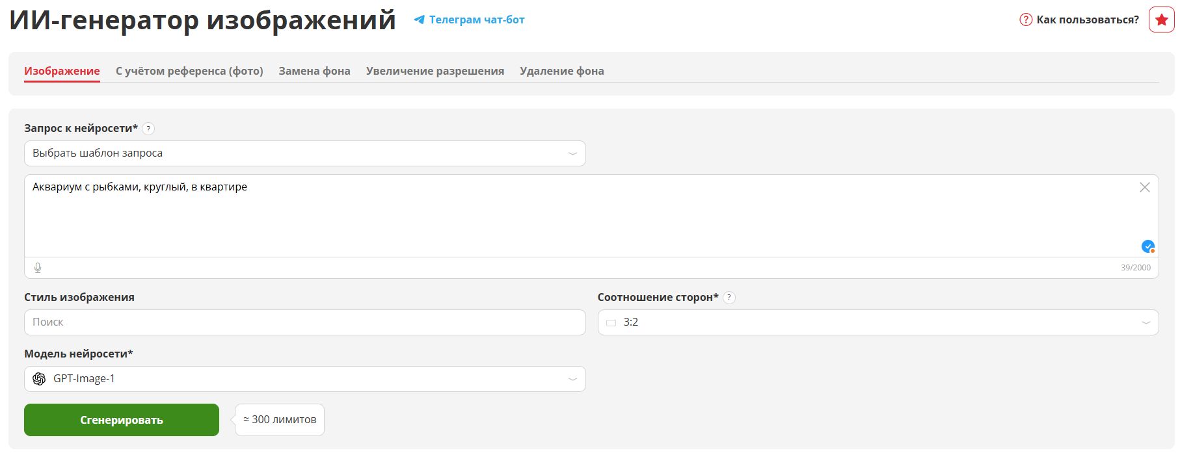The image size is (1180, 455).
Task: Click the Telegram paper plane icon
Action: click(x=420, y=20)
